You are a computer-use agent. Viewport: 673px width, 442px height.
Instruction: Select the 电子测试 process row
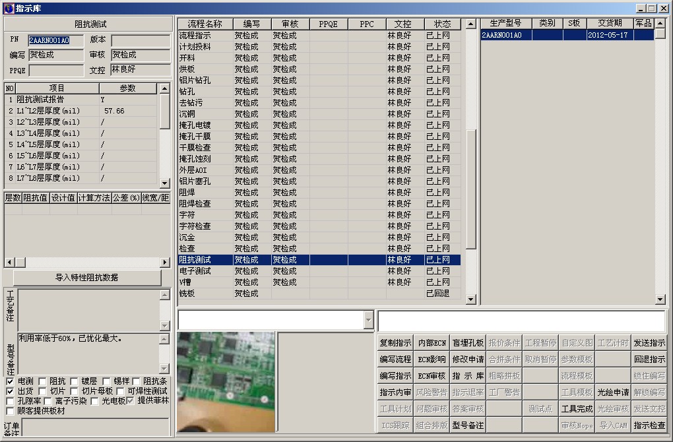(319, 271)
